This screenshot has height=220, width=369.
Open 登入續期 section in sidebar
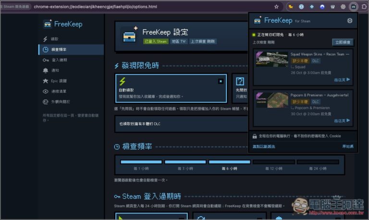click(71, 60)
